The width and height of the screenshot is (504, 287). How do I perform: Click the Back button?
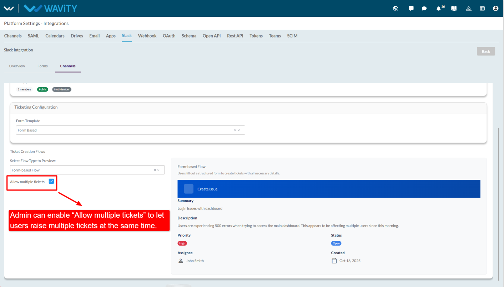tap(486, 51)
